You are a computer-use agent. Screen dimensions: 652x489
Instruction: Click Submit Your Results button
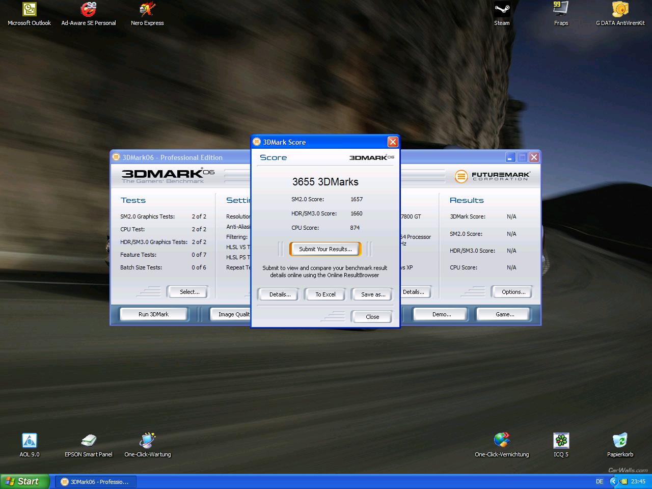[x=325, y=249]
